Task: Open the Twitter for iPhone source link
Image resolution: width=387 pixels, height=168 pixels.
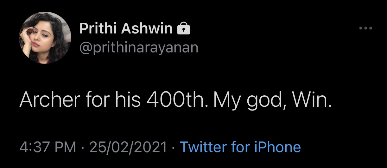Action: click(240, 147)
